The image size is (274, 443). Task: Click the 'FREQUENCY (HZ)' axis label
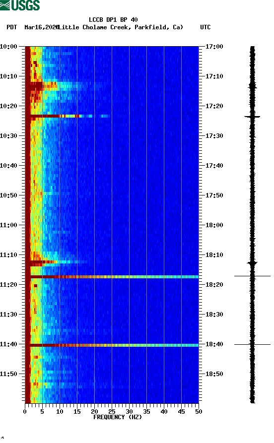tap(117, 417)
